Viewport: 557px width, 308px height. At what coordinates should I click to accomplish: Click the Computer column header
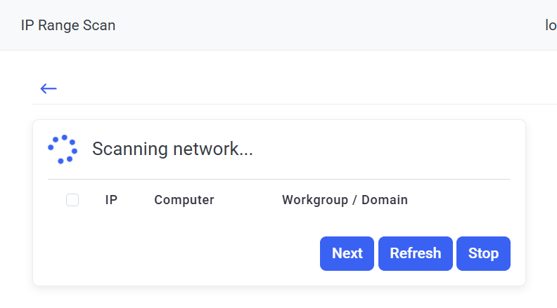184,200
